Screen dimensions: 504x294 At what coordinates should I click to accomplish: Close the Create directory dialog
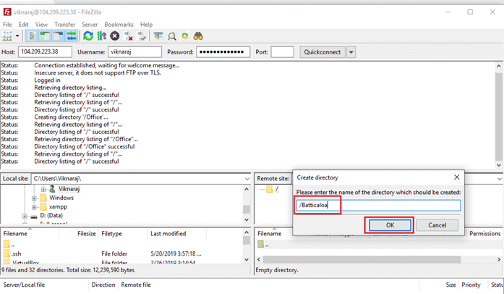pos(457,177)
